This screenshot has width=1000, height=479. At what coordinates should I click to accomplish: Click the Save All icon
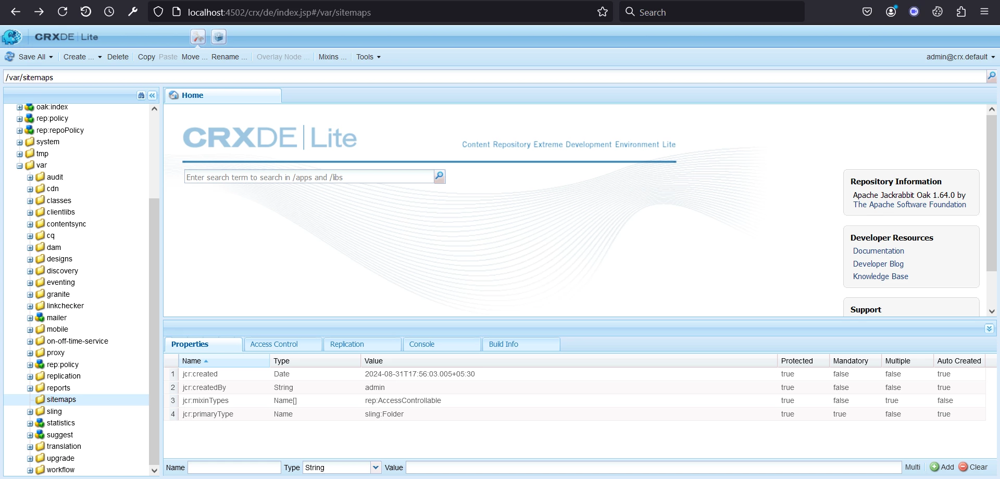click(10, 57)
